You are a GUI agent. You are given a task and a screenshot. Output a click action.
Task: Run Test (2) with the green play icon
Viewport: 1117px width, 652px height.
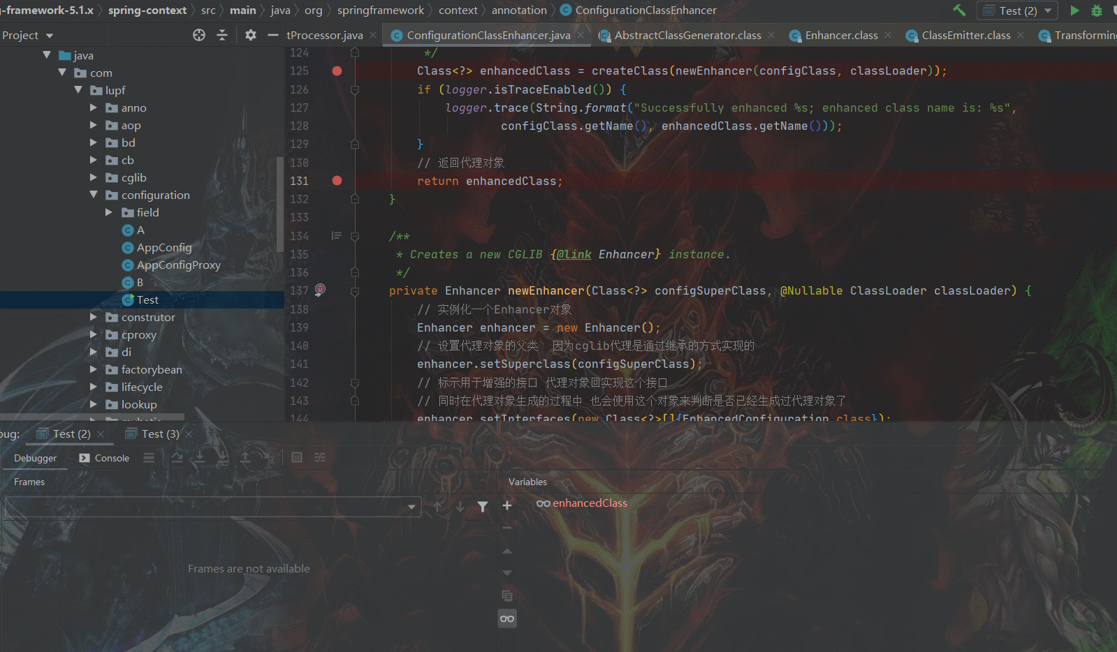[x=1074, y=10]
